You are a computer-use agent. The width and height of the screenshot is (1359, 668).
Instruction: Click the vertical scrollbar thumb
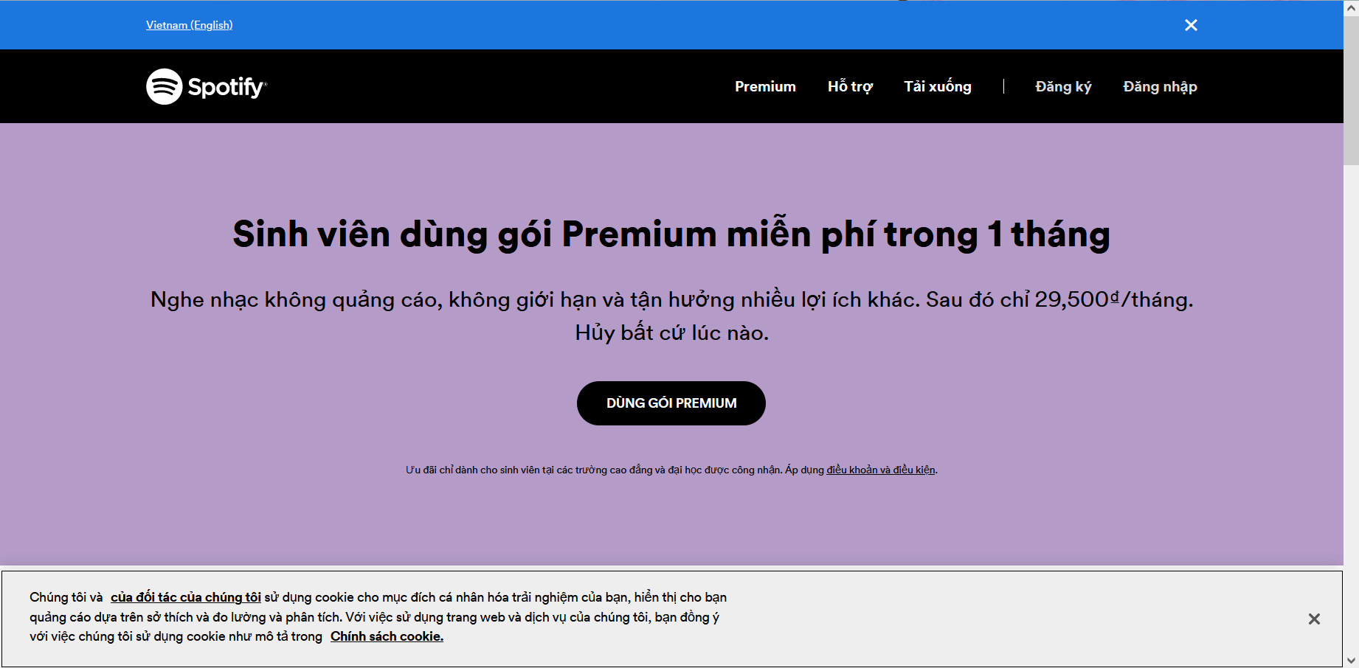click(x=1351, y=91)
